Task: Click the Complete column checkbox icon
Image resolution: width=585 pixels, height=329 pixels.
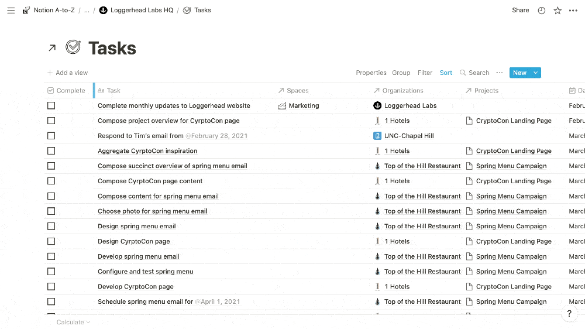Action: click(51, 90)
